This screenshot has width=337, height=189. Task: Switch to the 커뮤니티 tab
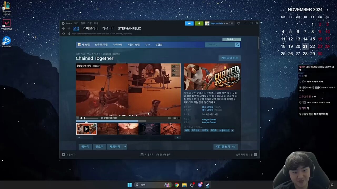tap(108, 28)
